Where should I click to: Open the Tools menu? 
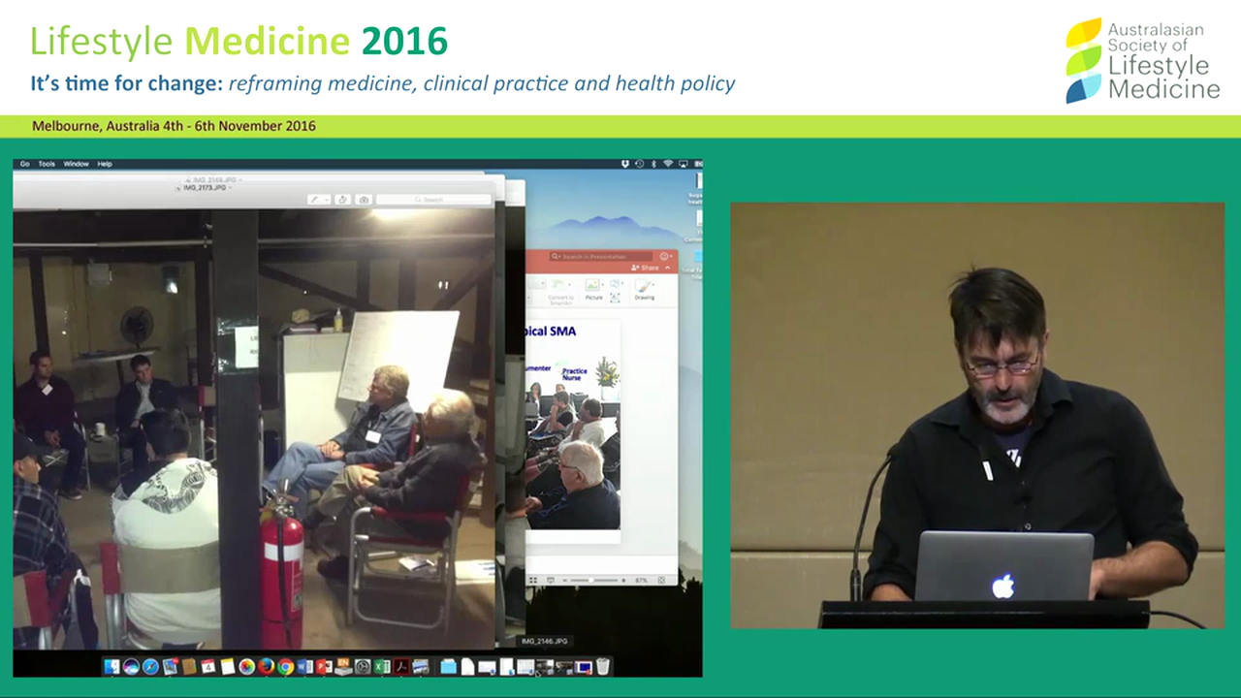click(47, 164)
